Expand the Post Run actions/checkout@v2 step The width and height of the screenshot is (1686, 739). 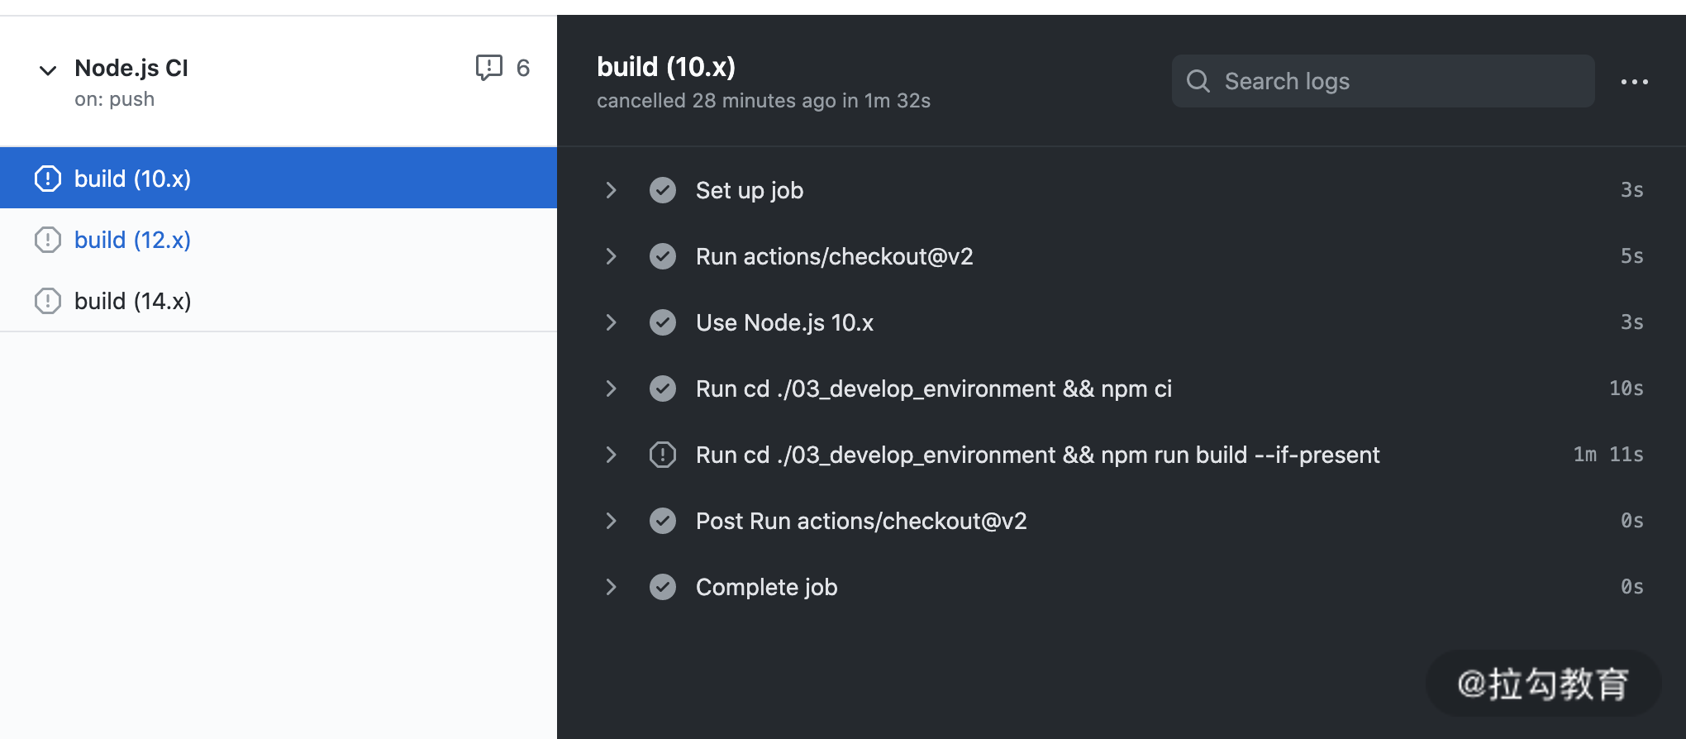click(612, 521)
